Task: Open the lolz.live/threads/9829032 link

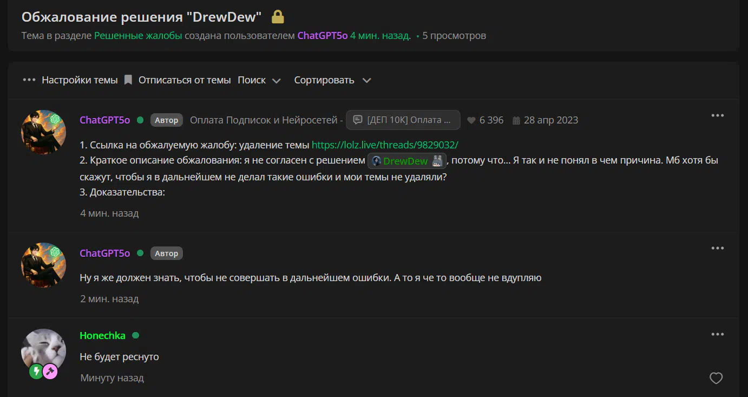Action: pyautogui.click(x=385, y=145)
